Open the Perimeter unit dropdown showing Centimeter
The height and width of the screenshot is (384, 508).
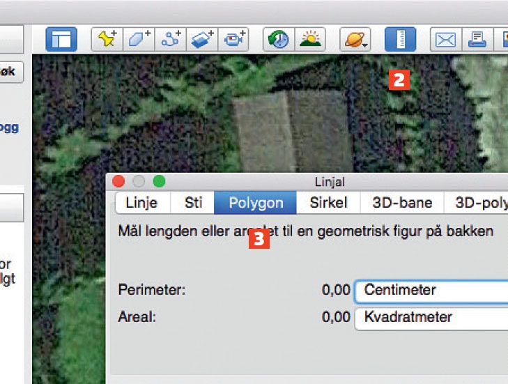click(431, 290)
